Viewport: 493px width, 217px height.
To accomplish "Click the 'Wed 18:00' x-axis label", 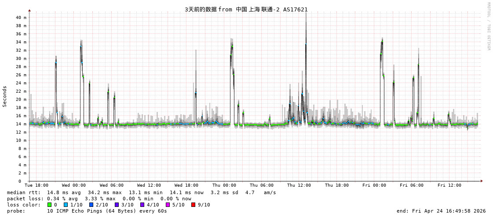I will 186,185.
